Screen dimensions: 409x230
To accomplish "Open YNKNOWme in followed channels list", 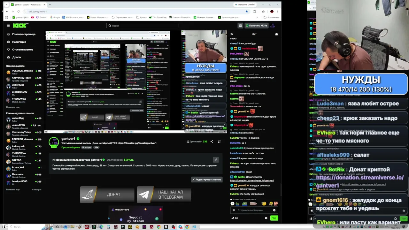I will [x=24, y=100].
